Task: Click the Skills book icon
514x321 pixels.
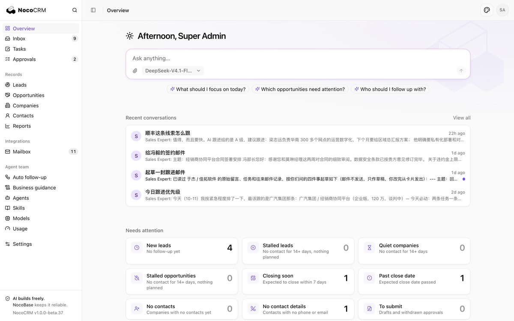Action: pos(8,208)
